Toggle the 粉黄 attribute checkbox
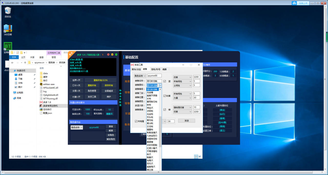The image size is (328, 175). coord(165,96)
